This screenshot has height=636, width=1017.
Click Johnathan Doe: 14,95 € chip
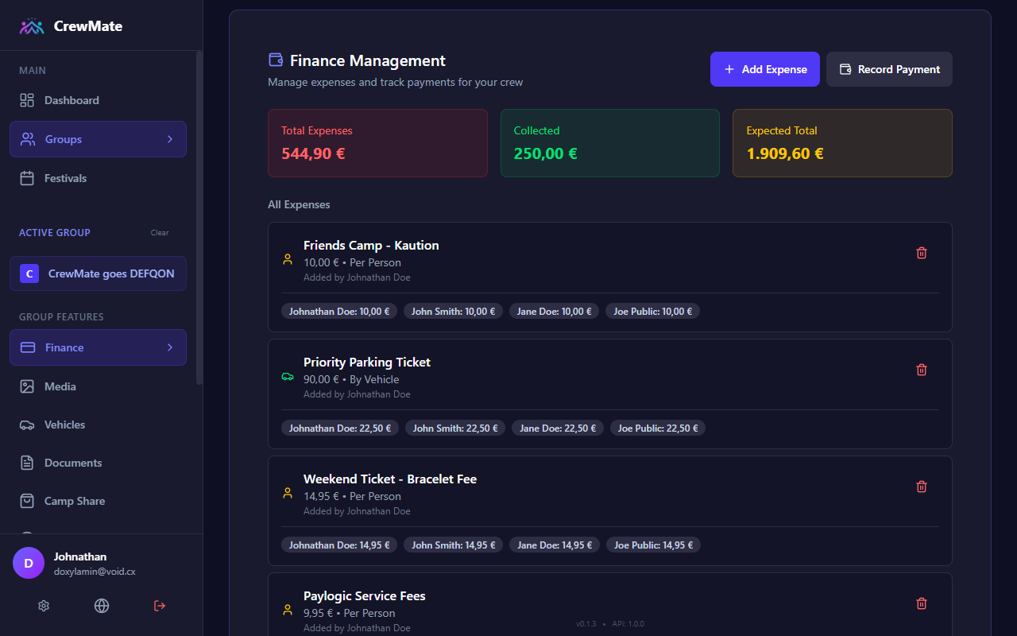pos(339,545)
